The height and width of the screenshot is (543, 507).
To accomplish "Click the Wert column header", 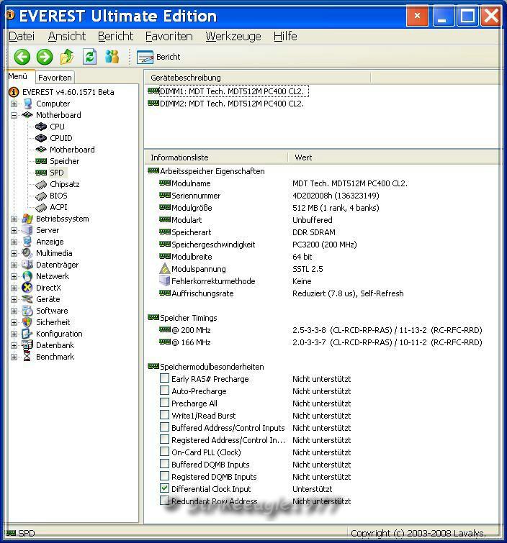I will tap(394, 158).
